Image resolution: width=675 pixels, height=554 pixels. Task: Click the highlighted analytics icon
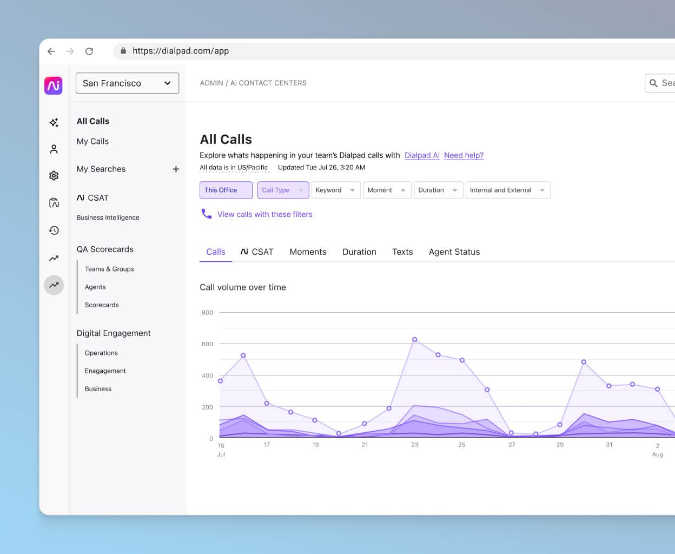point(54,285)
